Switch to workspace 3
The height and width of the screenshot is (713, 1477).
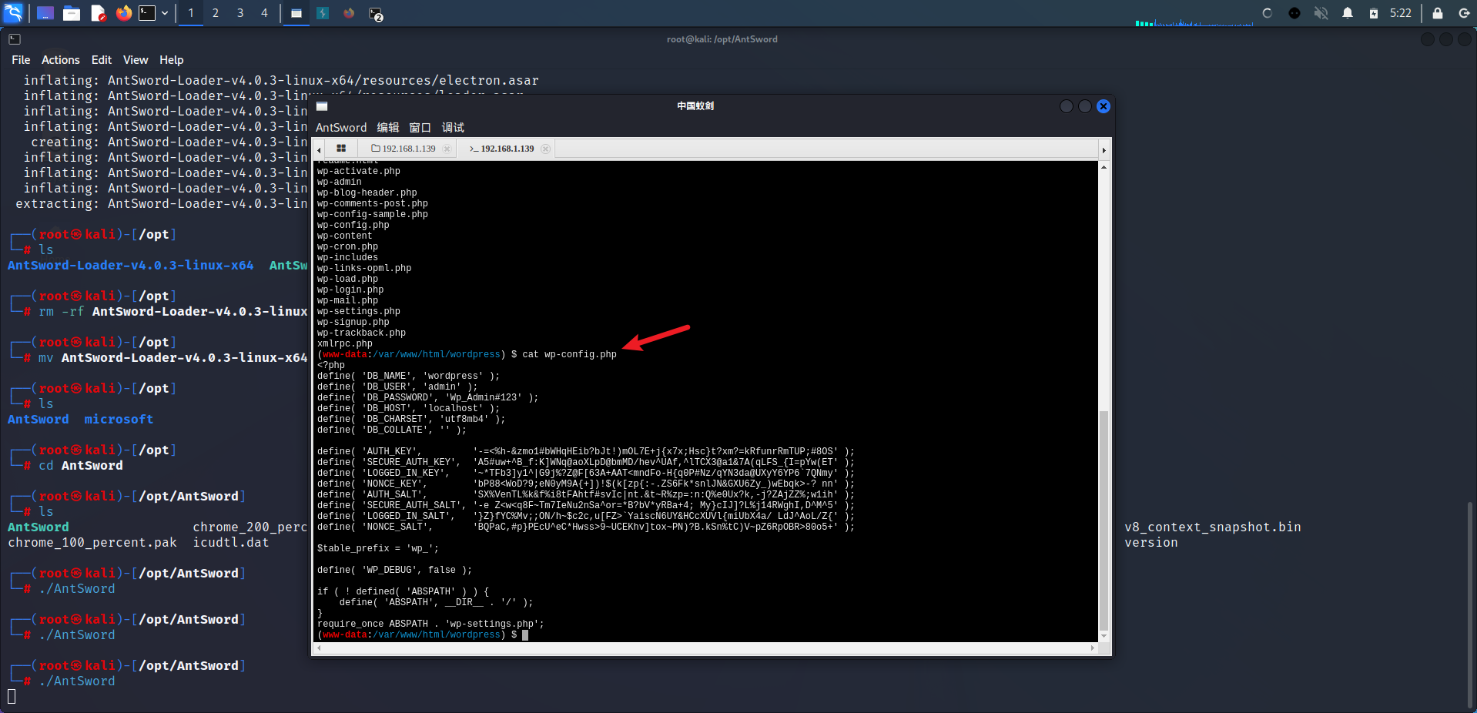pyautogui.click(x=240, y=13)
